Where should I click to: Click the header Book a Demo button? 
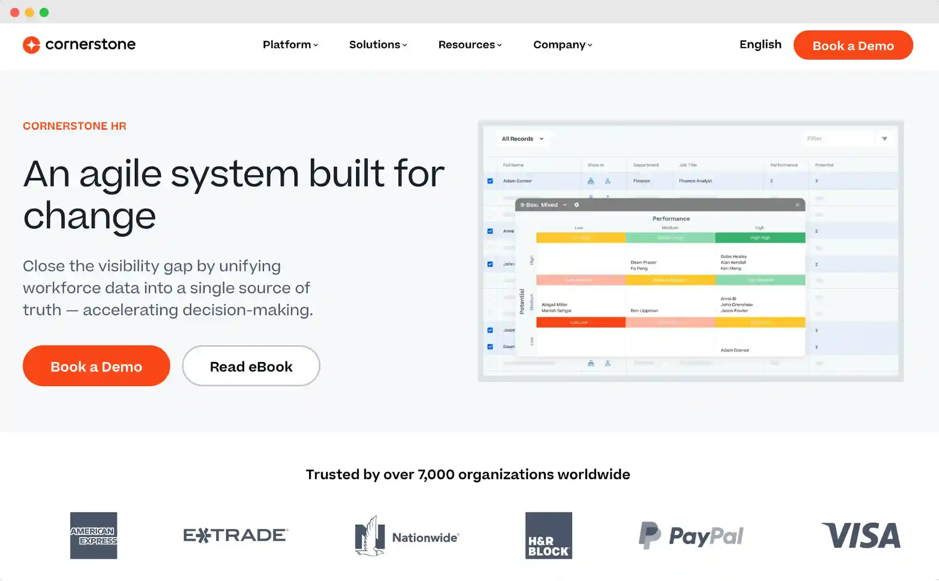(853, 45)
